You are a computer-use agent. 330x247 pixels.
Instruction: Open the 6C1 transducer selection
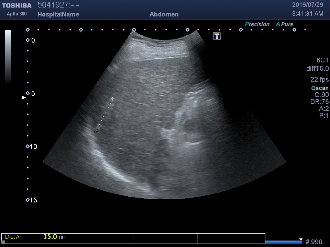tap(322, 60)
